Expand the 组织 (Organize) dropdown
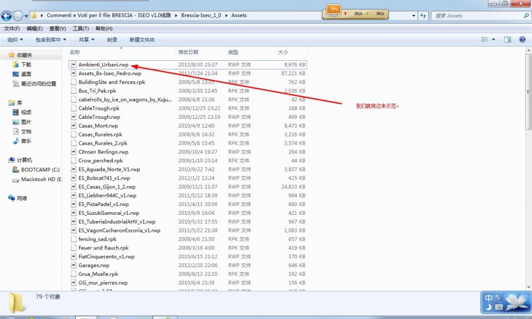Viewport: 532px width, 319px height. click(x=15, y=40)
